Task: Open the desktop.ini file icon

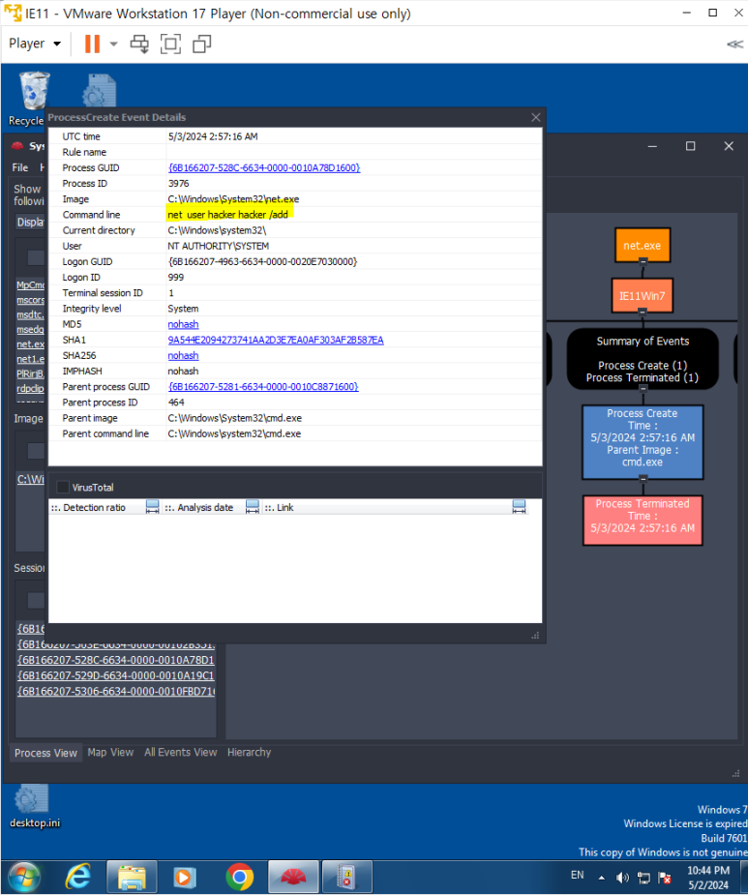Action: (x=34, y=806)
